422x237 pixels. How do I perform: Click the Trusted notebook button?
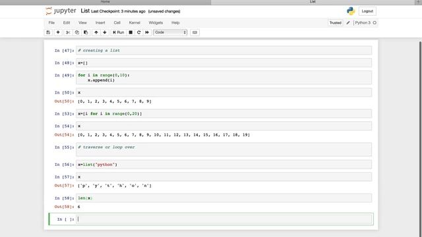pyautogui.click(x=336, y=23)
